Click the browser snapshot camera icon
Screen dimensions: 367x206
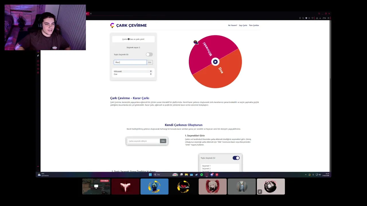pos(303,18)
